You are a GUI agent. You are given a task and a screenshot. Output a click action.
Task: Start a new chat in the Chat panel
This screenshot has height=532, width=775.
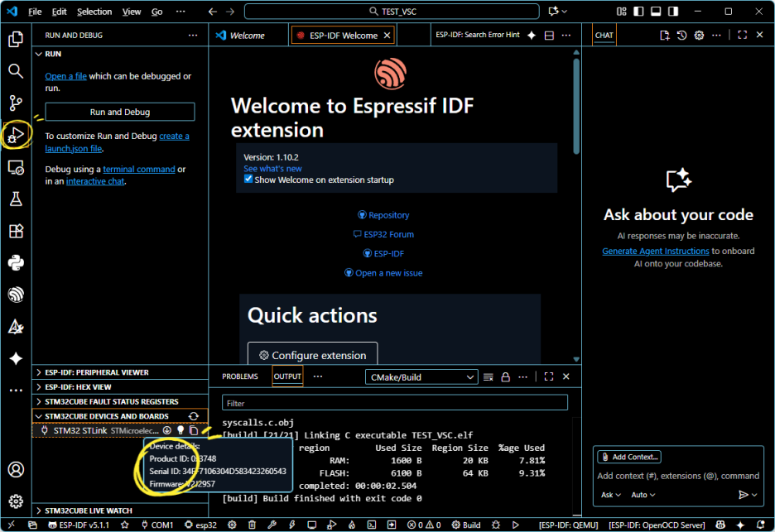664,35
